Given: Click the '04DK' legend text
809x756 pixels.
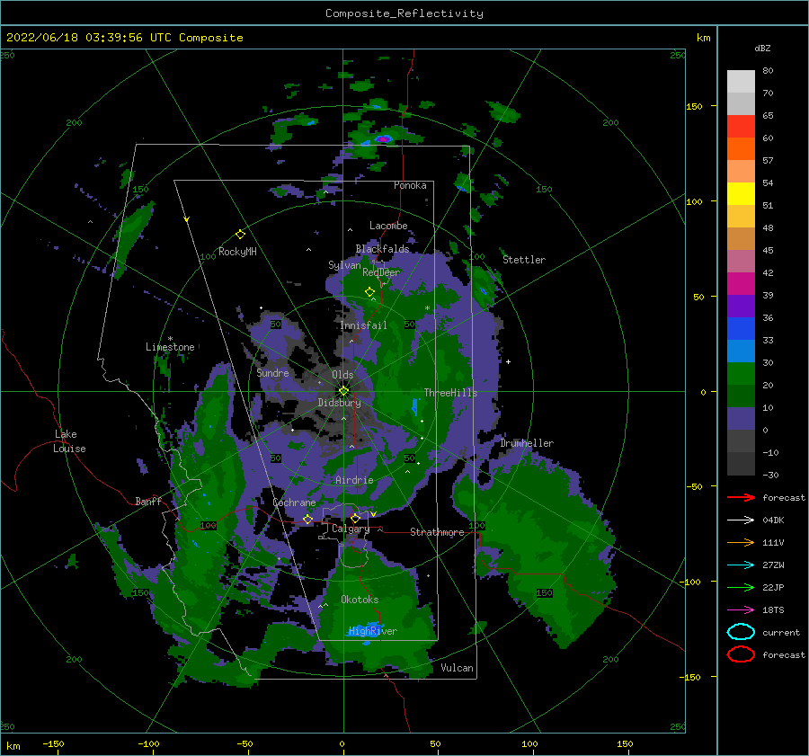Looking at the screenshot, I should (x=773, y=520).
